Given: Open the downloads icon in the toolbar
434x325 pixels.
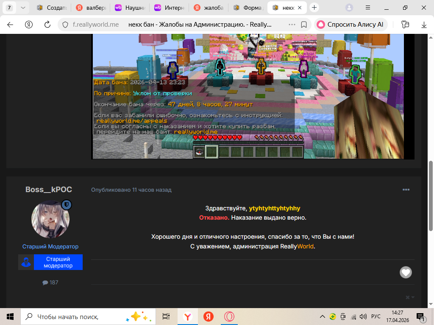Looking at the screenshot, I should pos(424,25).
